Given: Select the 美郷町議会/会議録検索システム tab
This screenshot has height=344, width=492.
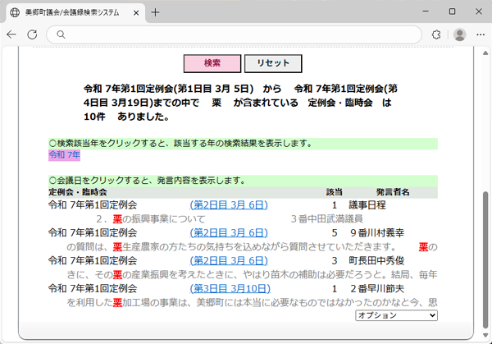Looking at the screenshot, I should click(74, 13).
